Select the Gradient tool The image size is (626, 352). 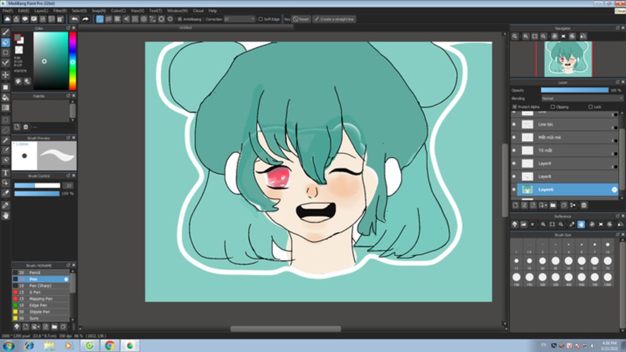(6, 108)
